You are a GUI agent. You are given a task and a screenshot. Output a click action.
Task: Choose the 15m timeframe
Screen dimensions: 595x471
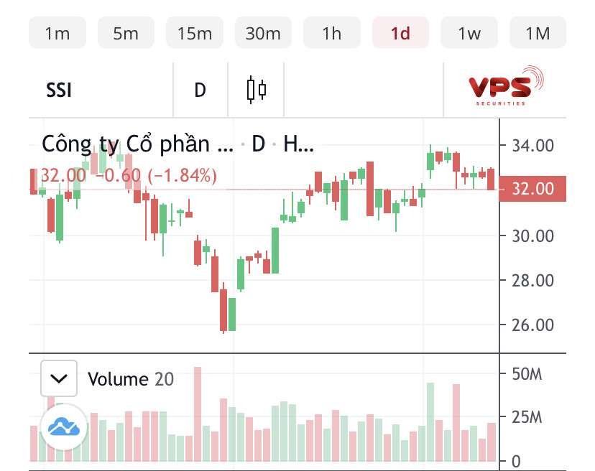coord(195,33)
